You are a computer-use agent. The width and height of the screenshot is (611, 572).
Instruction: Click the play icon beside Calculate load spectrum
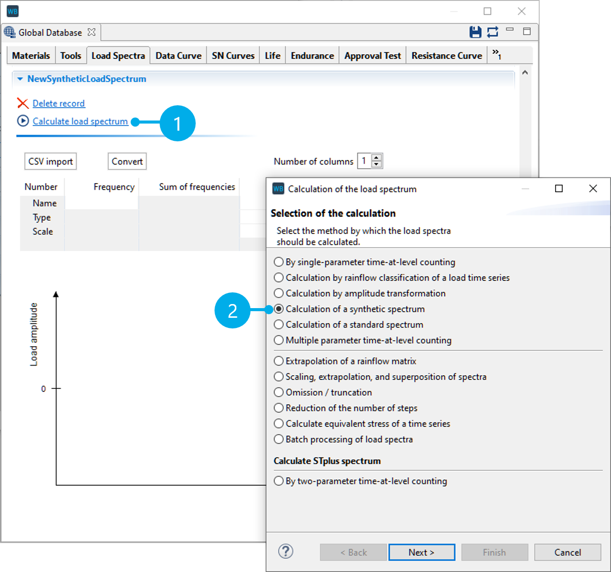coord(23,121)
